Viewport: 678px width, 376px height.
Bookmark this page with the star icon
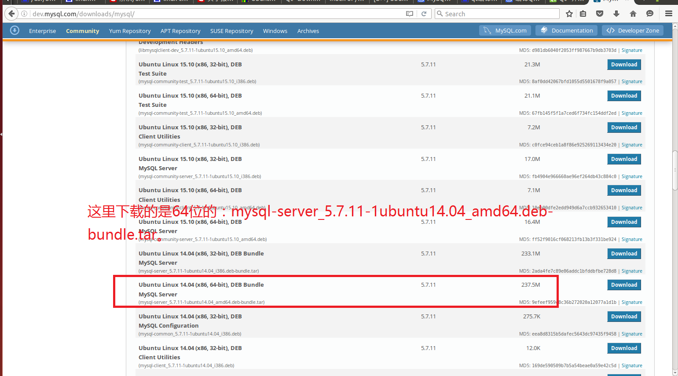569,14
